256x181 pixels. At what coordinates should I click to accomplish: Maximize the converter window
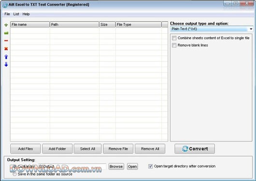coord(236,3)
